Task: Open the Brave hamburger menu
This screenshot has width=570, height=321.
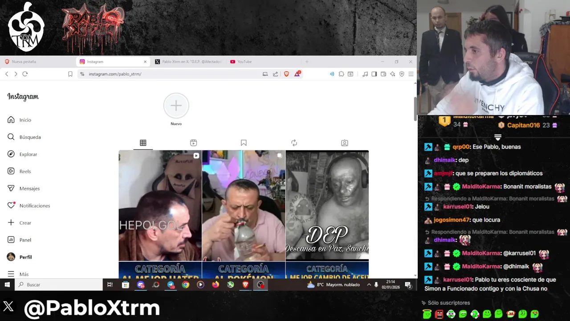Action: pos(411,74)
